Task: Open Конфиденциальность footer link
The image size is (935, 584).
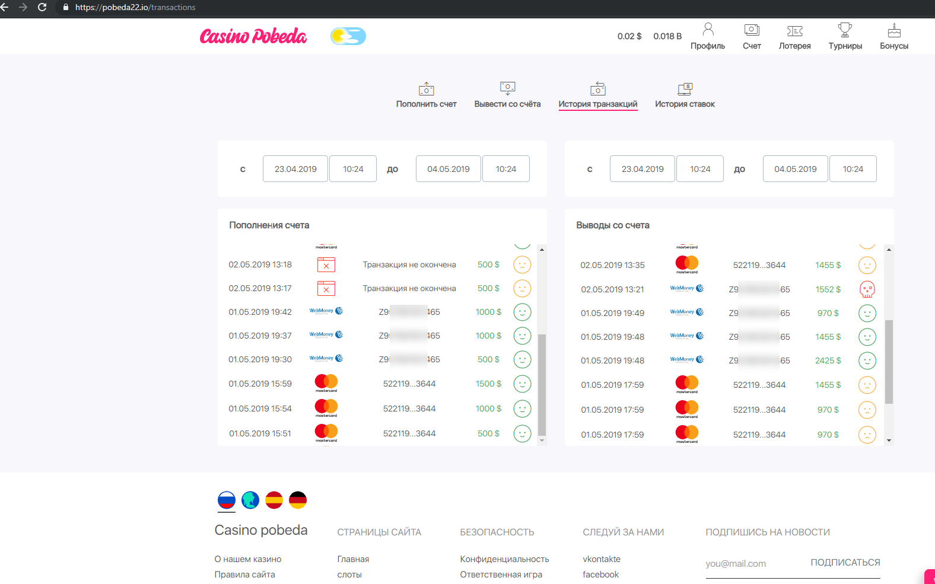Action: (x=504, y=559)
